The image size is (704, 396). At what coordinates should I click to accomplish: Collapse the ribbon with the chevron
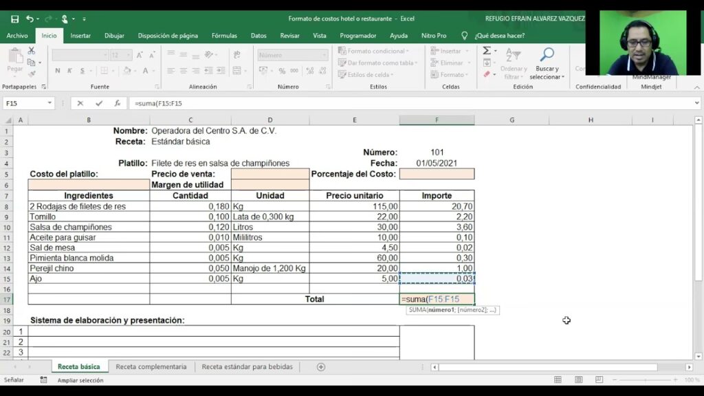point(696,87)
